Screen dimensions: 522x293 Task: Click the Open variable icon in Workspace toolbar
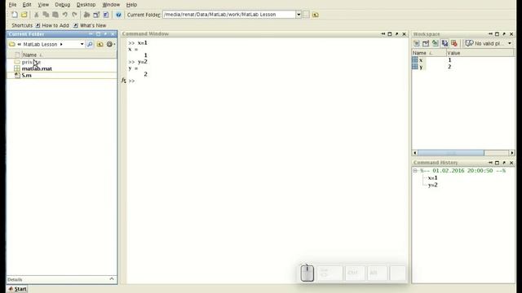(426, 43)
